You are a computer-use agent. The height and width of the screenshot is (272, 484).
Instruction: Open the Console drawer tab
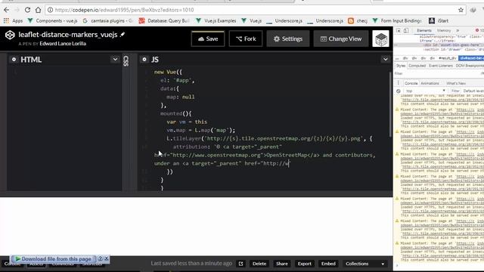(411, 83)
